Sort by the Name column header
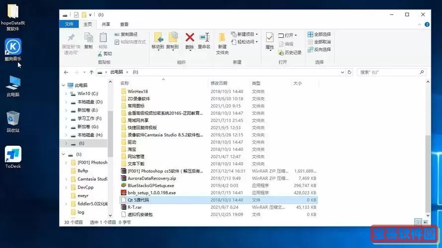 (163, 83)
